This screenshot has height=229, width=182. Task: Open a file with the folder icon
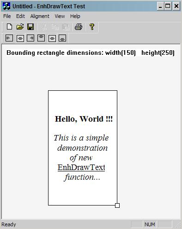point(20,27)
